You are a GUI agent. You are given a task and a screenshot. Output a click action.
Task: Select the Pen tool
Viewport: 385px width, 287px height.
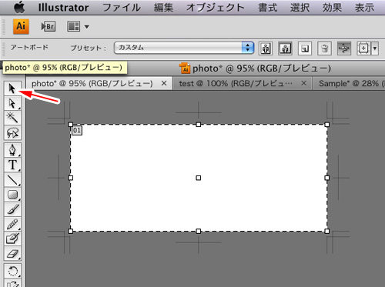coord(12,150)
